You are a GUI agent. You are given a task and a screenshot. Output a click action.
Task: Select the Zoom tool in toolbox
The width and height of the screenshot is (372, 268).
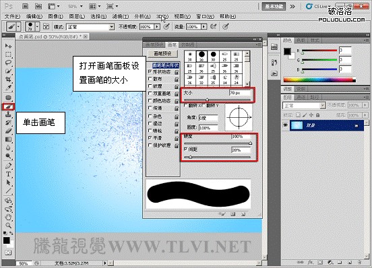8,225
